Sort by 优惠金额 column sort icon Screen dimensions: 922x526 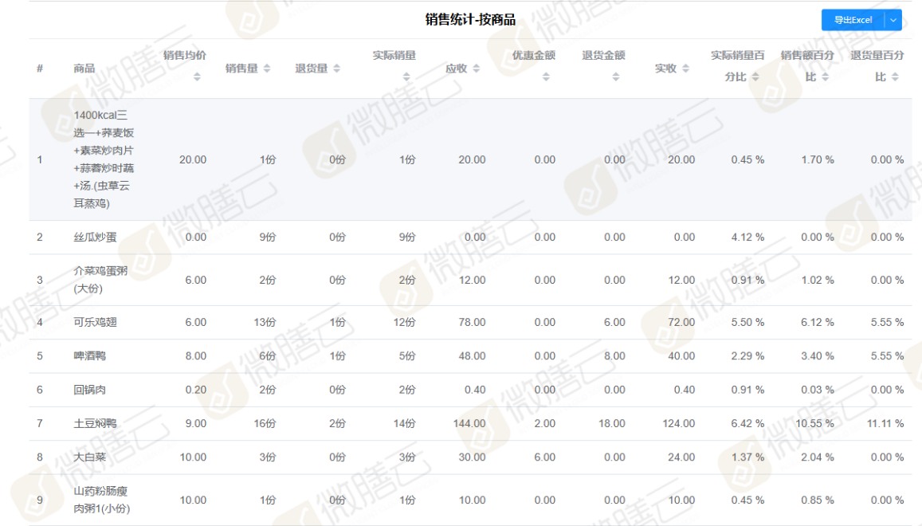[546, 77]
